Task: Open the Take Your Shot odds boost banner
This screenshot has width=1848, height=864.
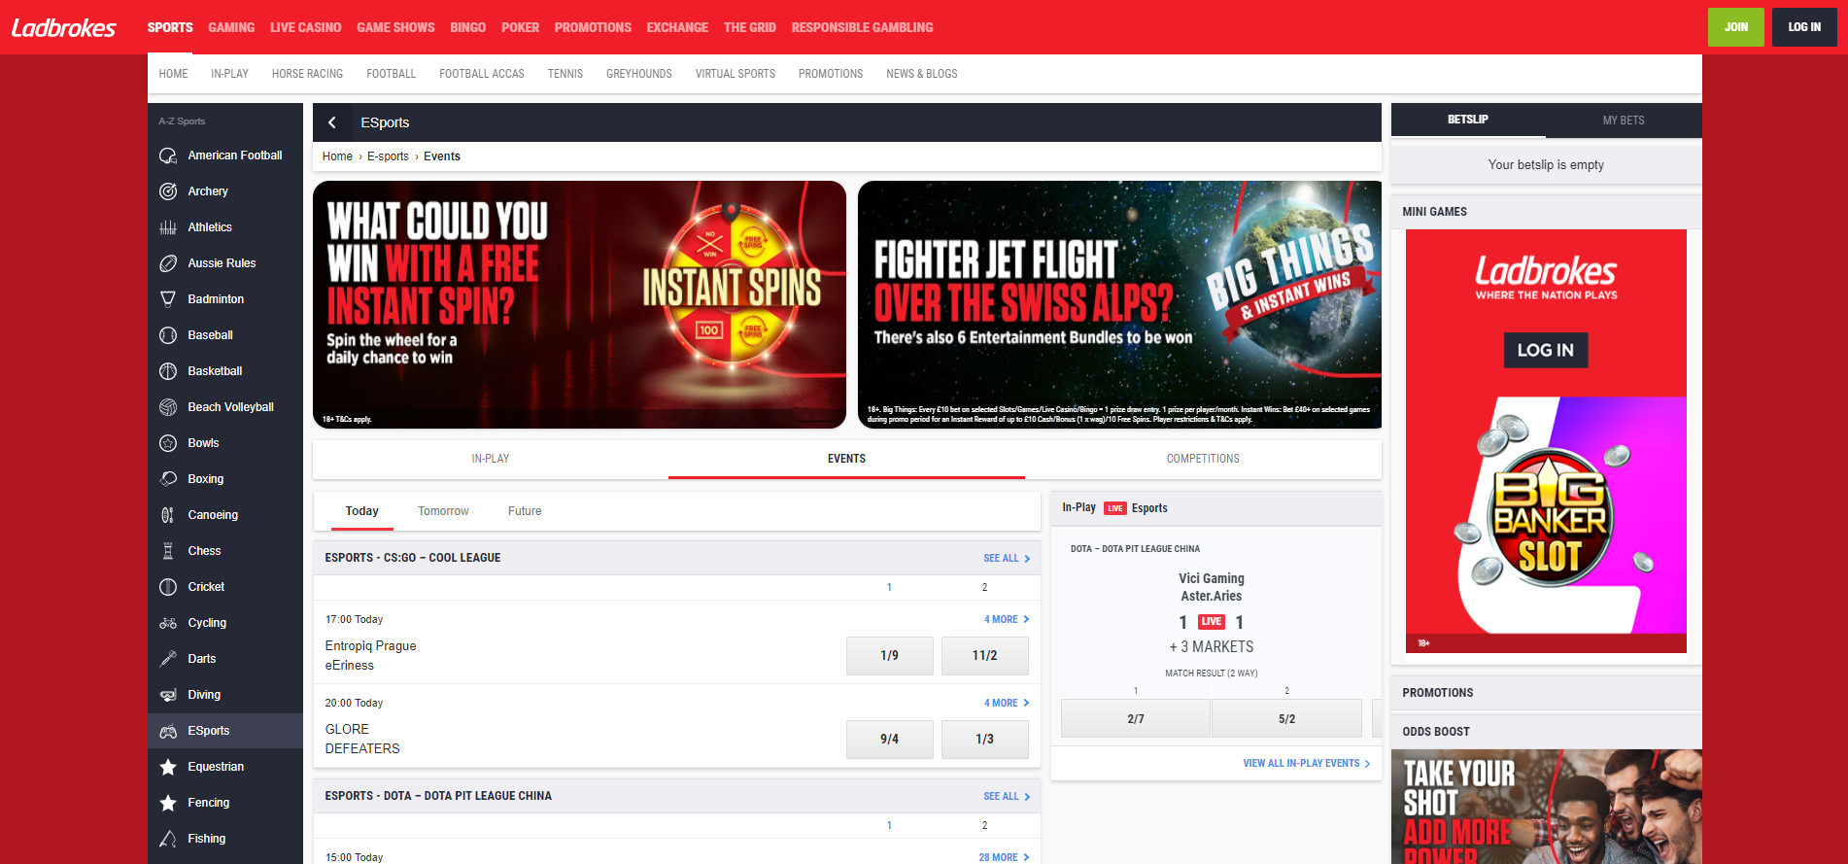Action: [x=1546, y=807]
